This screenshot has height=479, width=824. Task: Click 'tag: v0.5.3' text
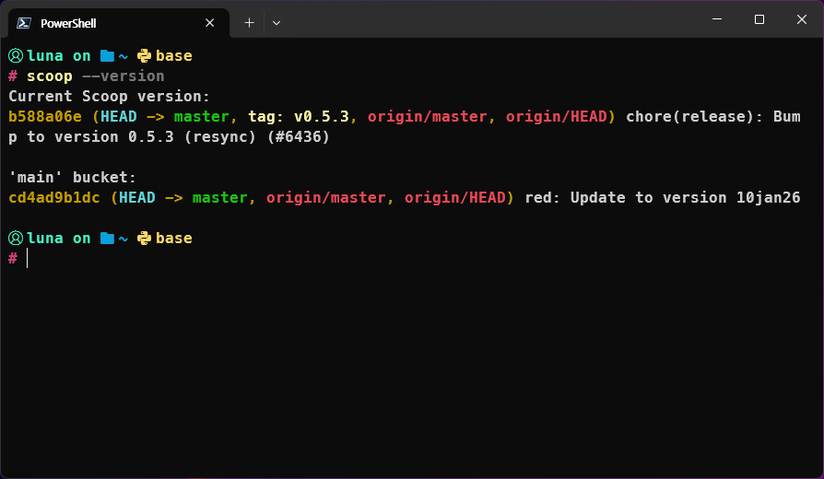(x=299, y=117)
